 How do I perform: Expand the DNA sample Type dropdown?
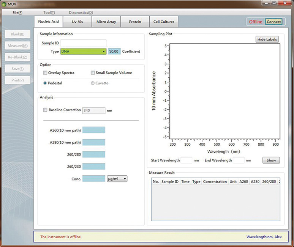tap(83, 52)
